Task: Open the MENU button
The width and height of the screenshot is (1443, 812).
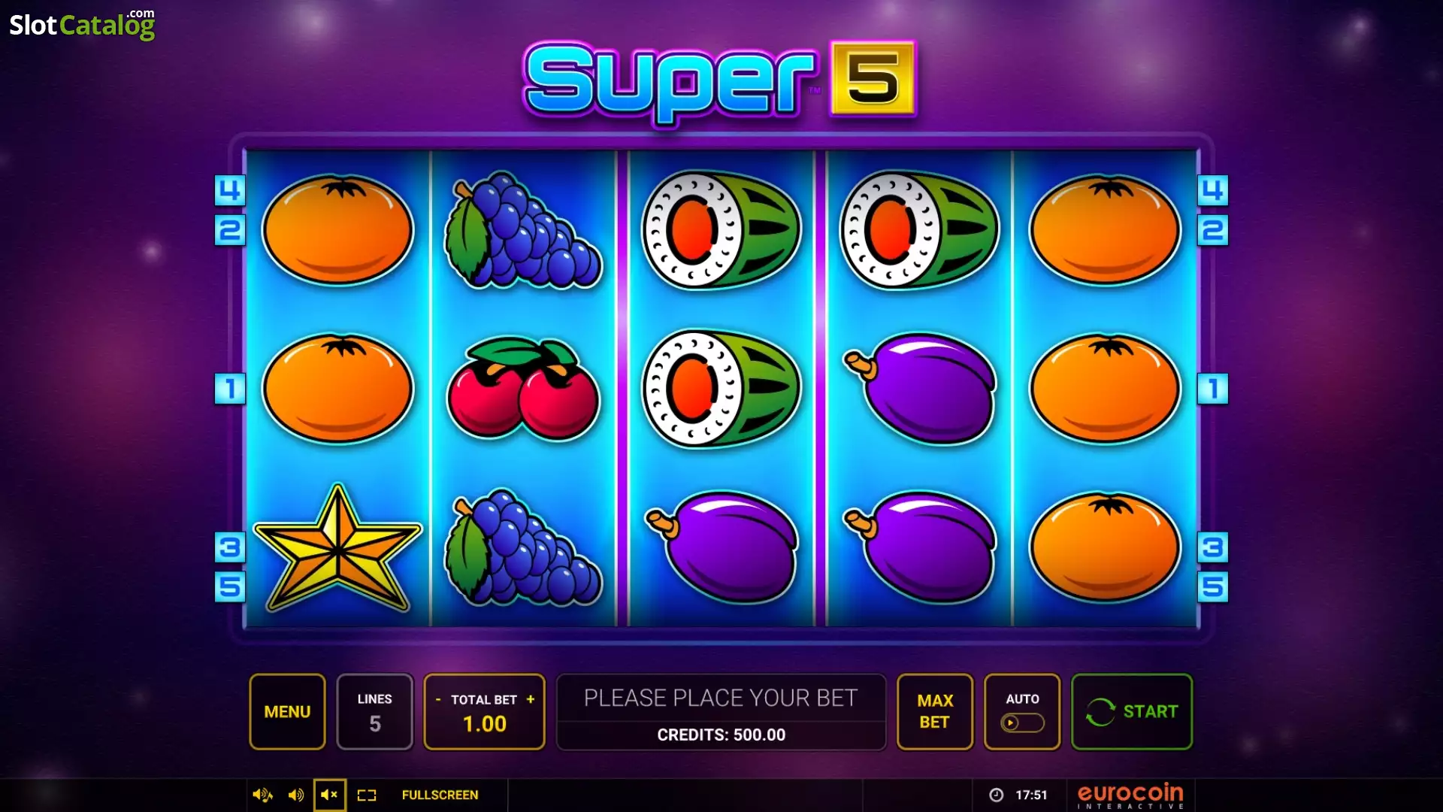Action: tap(287, 711)
